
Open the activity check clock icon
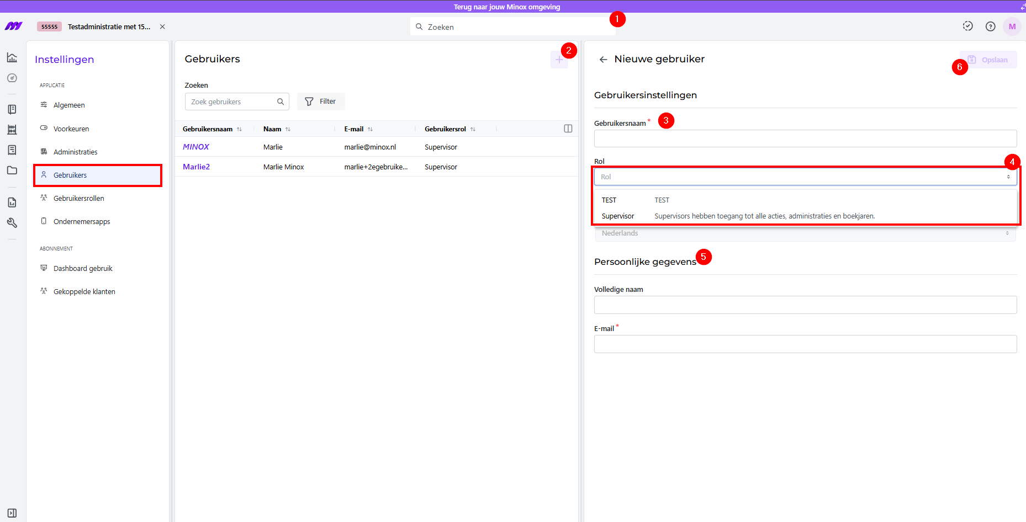point(967,26)
